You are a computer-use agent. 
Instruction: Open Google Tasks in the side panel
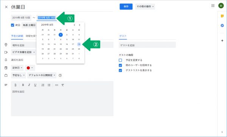coord(222,25)
